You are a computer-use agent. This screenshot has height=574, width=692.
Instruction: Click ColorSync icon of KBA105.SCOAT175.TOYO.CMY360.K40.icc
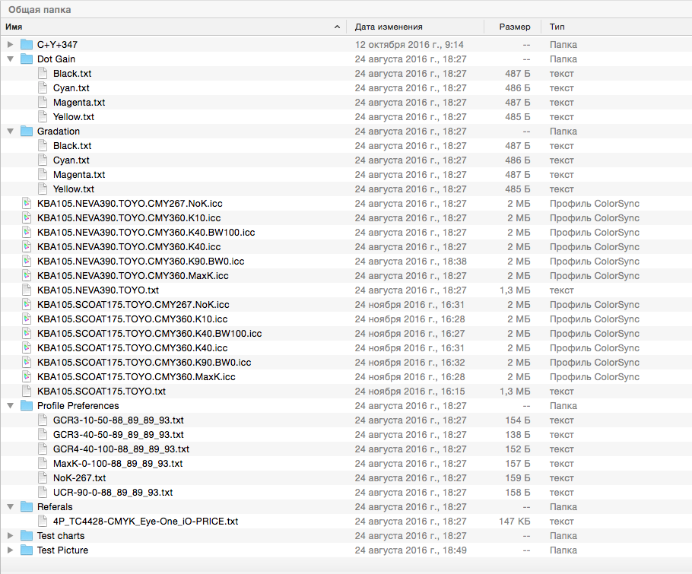27,348
